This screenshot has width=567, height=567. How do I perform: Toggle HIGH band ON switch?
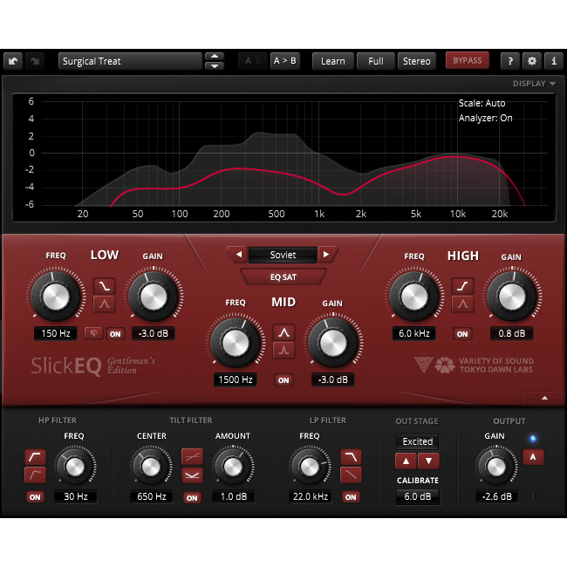462,334
